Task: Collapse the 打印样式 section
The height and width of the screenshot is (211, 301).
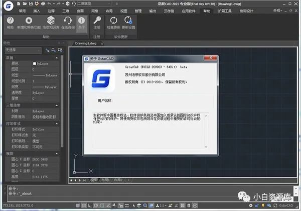Action: [x=57, y=124]
